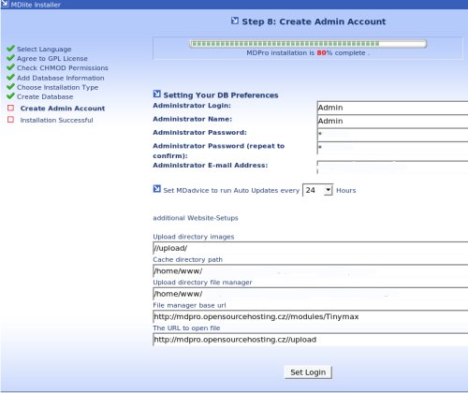Image resolution: width=468 pixels, height=393 pixels.
Task: Select the Choose Installation Type step
Action: [x=57, y=87]
